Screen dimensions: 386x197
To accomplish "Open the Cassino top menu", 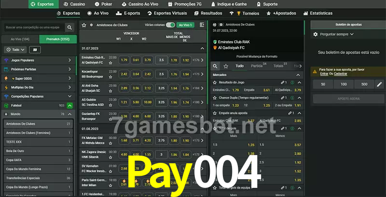I will click(x=74, y=4).
